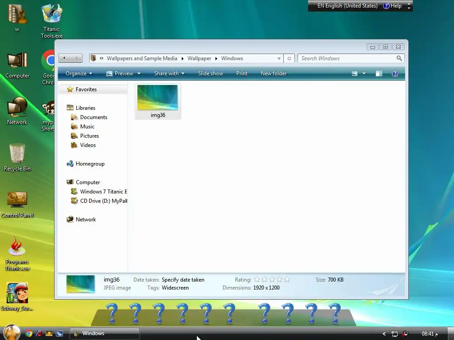Select the Windows taskbar button

105,333
